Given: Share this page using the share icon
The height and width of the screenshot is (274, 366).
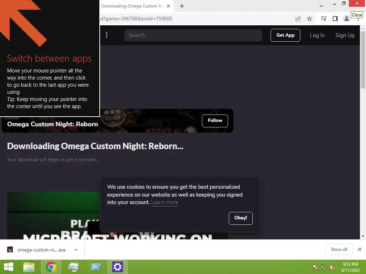Looking at the screenshot, I should pos(298,19).
